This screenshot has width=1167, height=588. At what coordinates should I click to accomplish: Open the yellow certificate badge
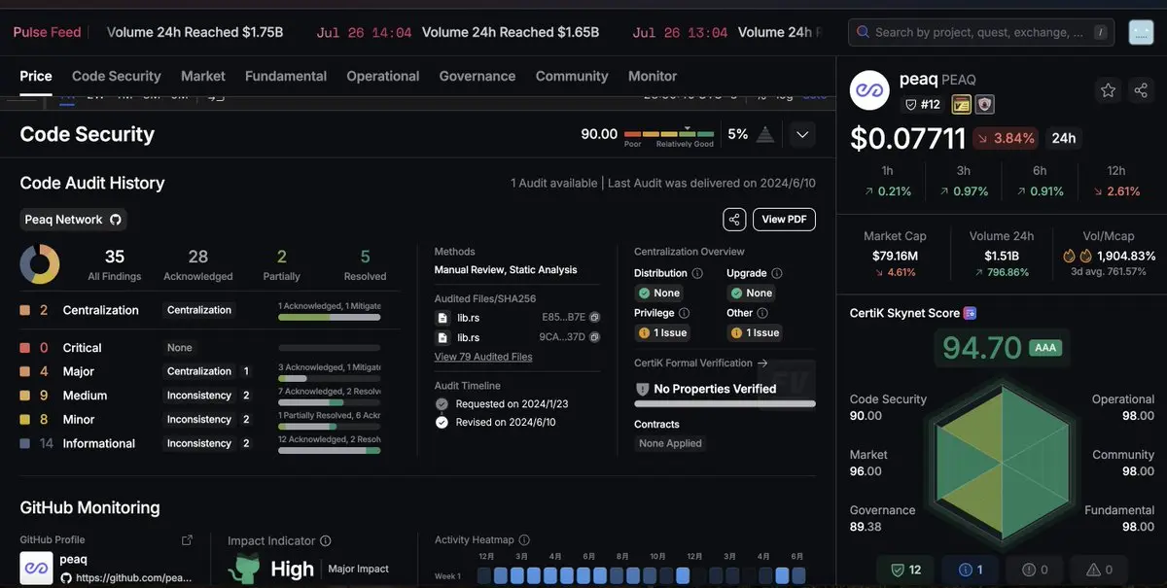point(961,104)
